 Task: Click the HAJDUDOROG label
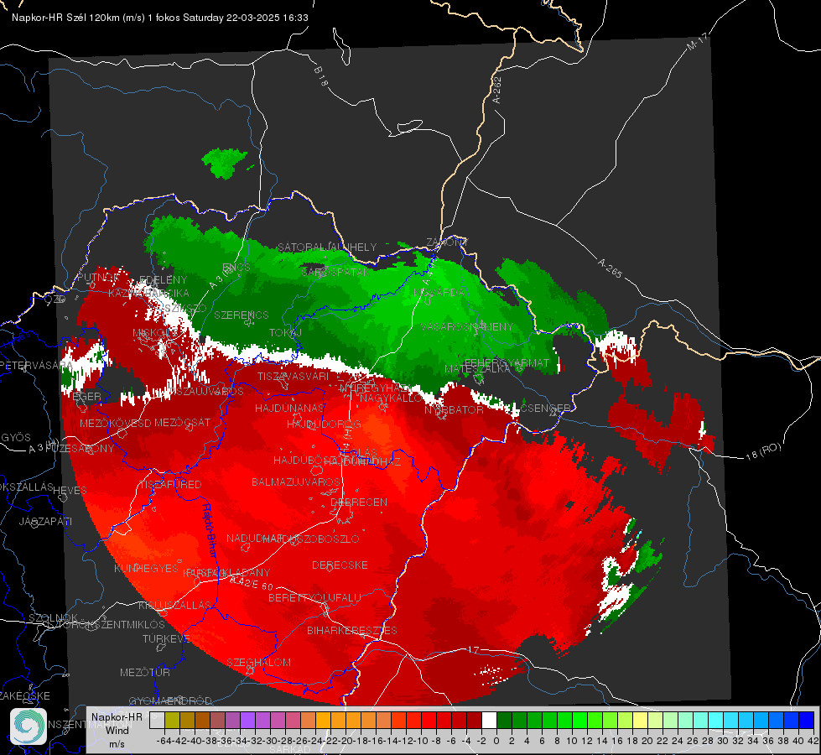click(x=324, y=424)
